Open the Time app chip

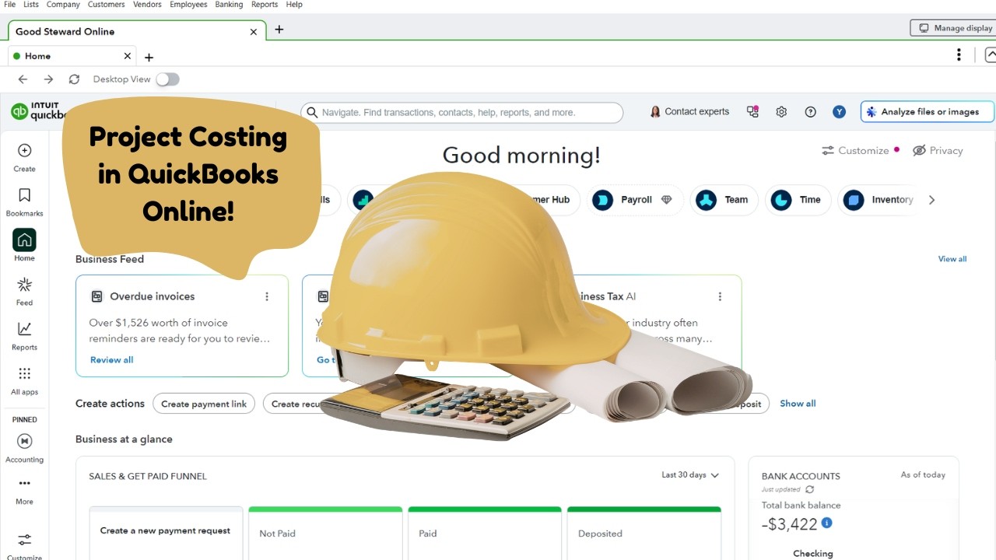coord(798,200)
